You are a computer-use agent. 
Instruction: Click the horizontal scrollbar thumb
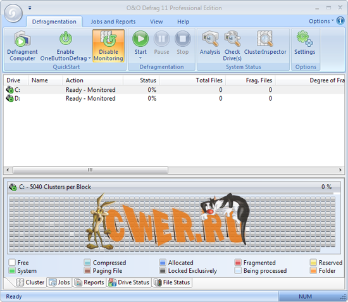[x=90, y=170]
